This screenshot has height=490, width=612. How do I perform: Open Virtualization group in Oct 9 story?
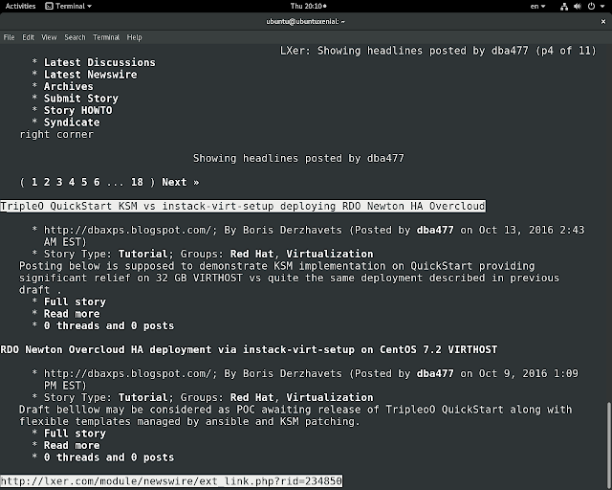click(330, 397)
